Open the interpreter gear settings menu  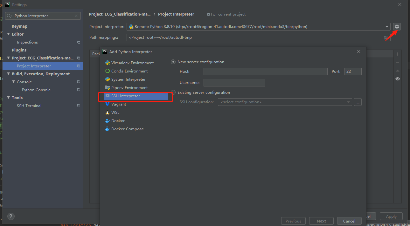[397, 27]
